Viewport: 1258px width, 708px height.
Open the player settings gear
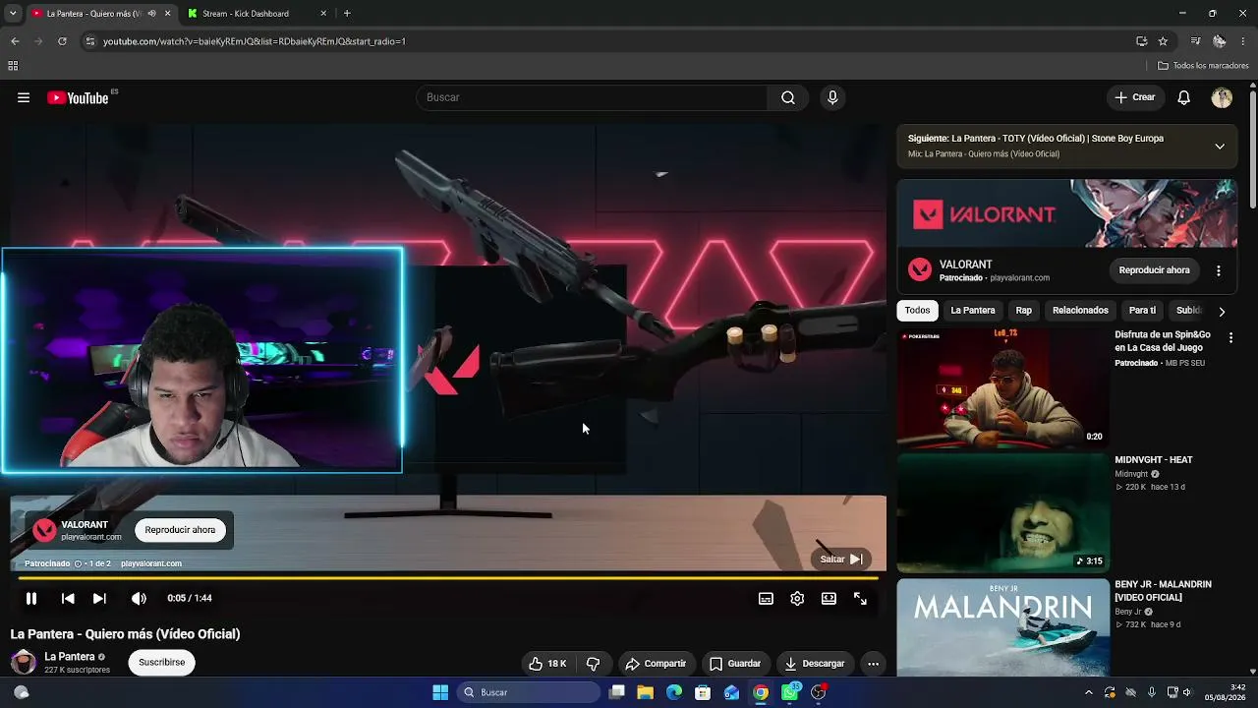(x=797, y=598)
